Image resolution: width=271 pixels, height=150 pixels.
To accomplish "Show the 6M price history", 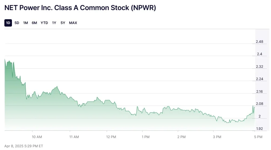I will [x=34, y=23].
